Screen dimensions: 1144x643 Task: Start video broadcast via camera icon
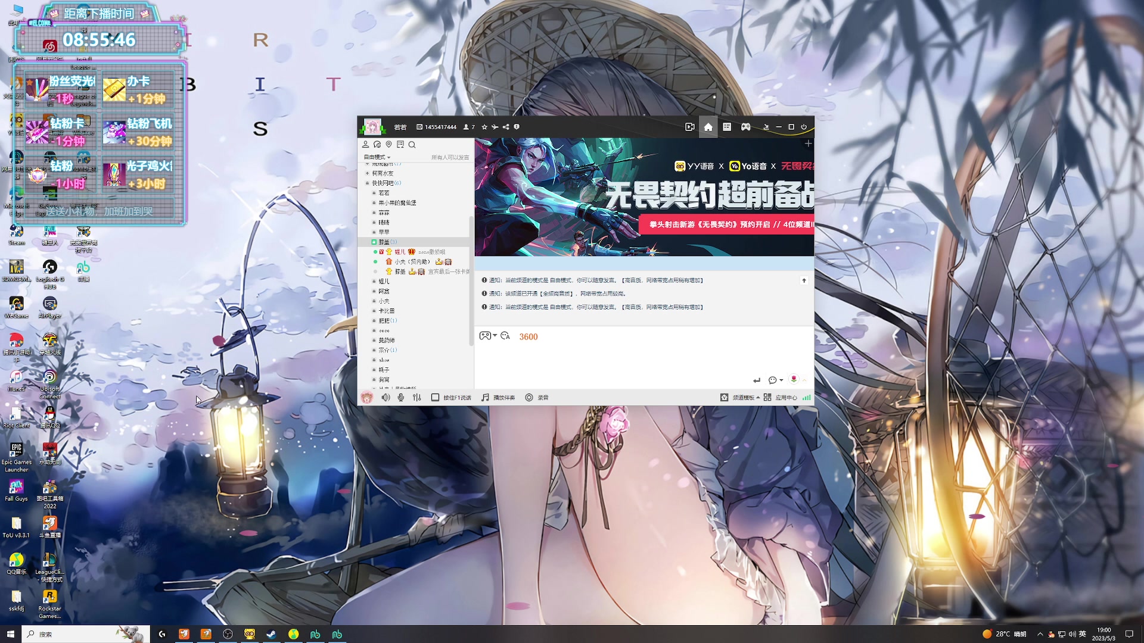[x=689, y=126]
